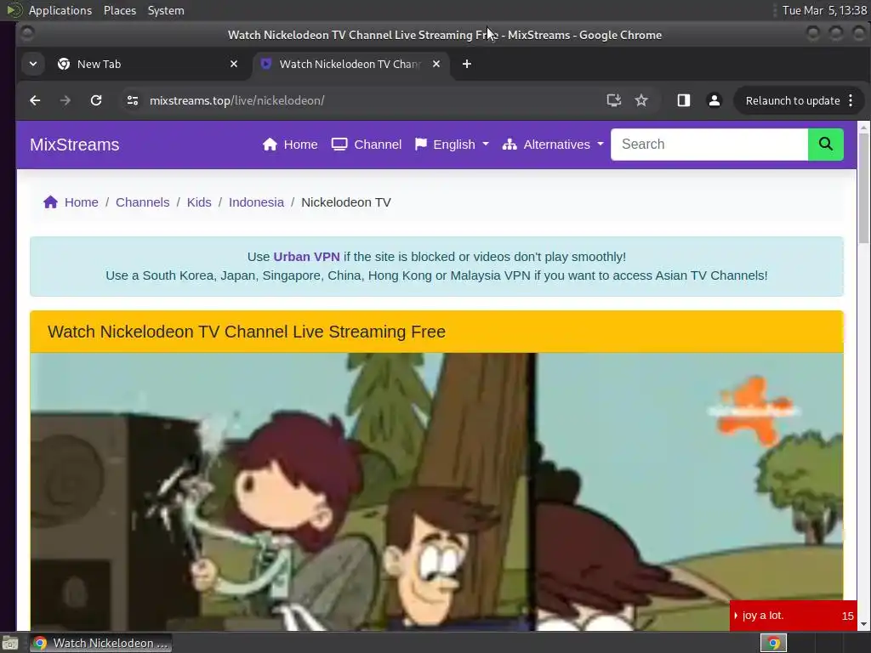871x653 pixels.
Task: Open the Kids breadcrumb link
Action: point(199,202)
